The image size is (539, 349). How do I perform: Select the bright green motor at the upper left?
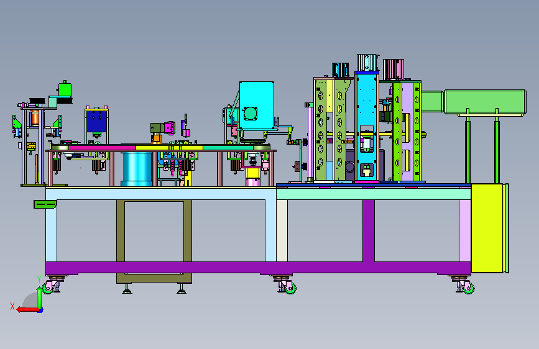(65, 89)
